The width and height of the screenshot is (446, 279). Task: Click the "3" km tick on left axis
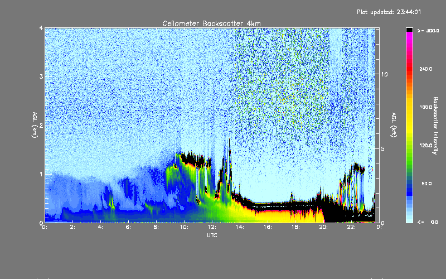[41, 76]
